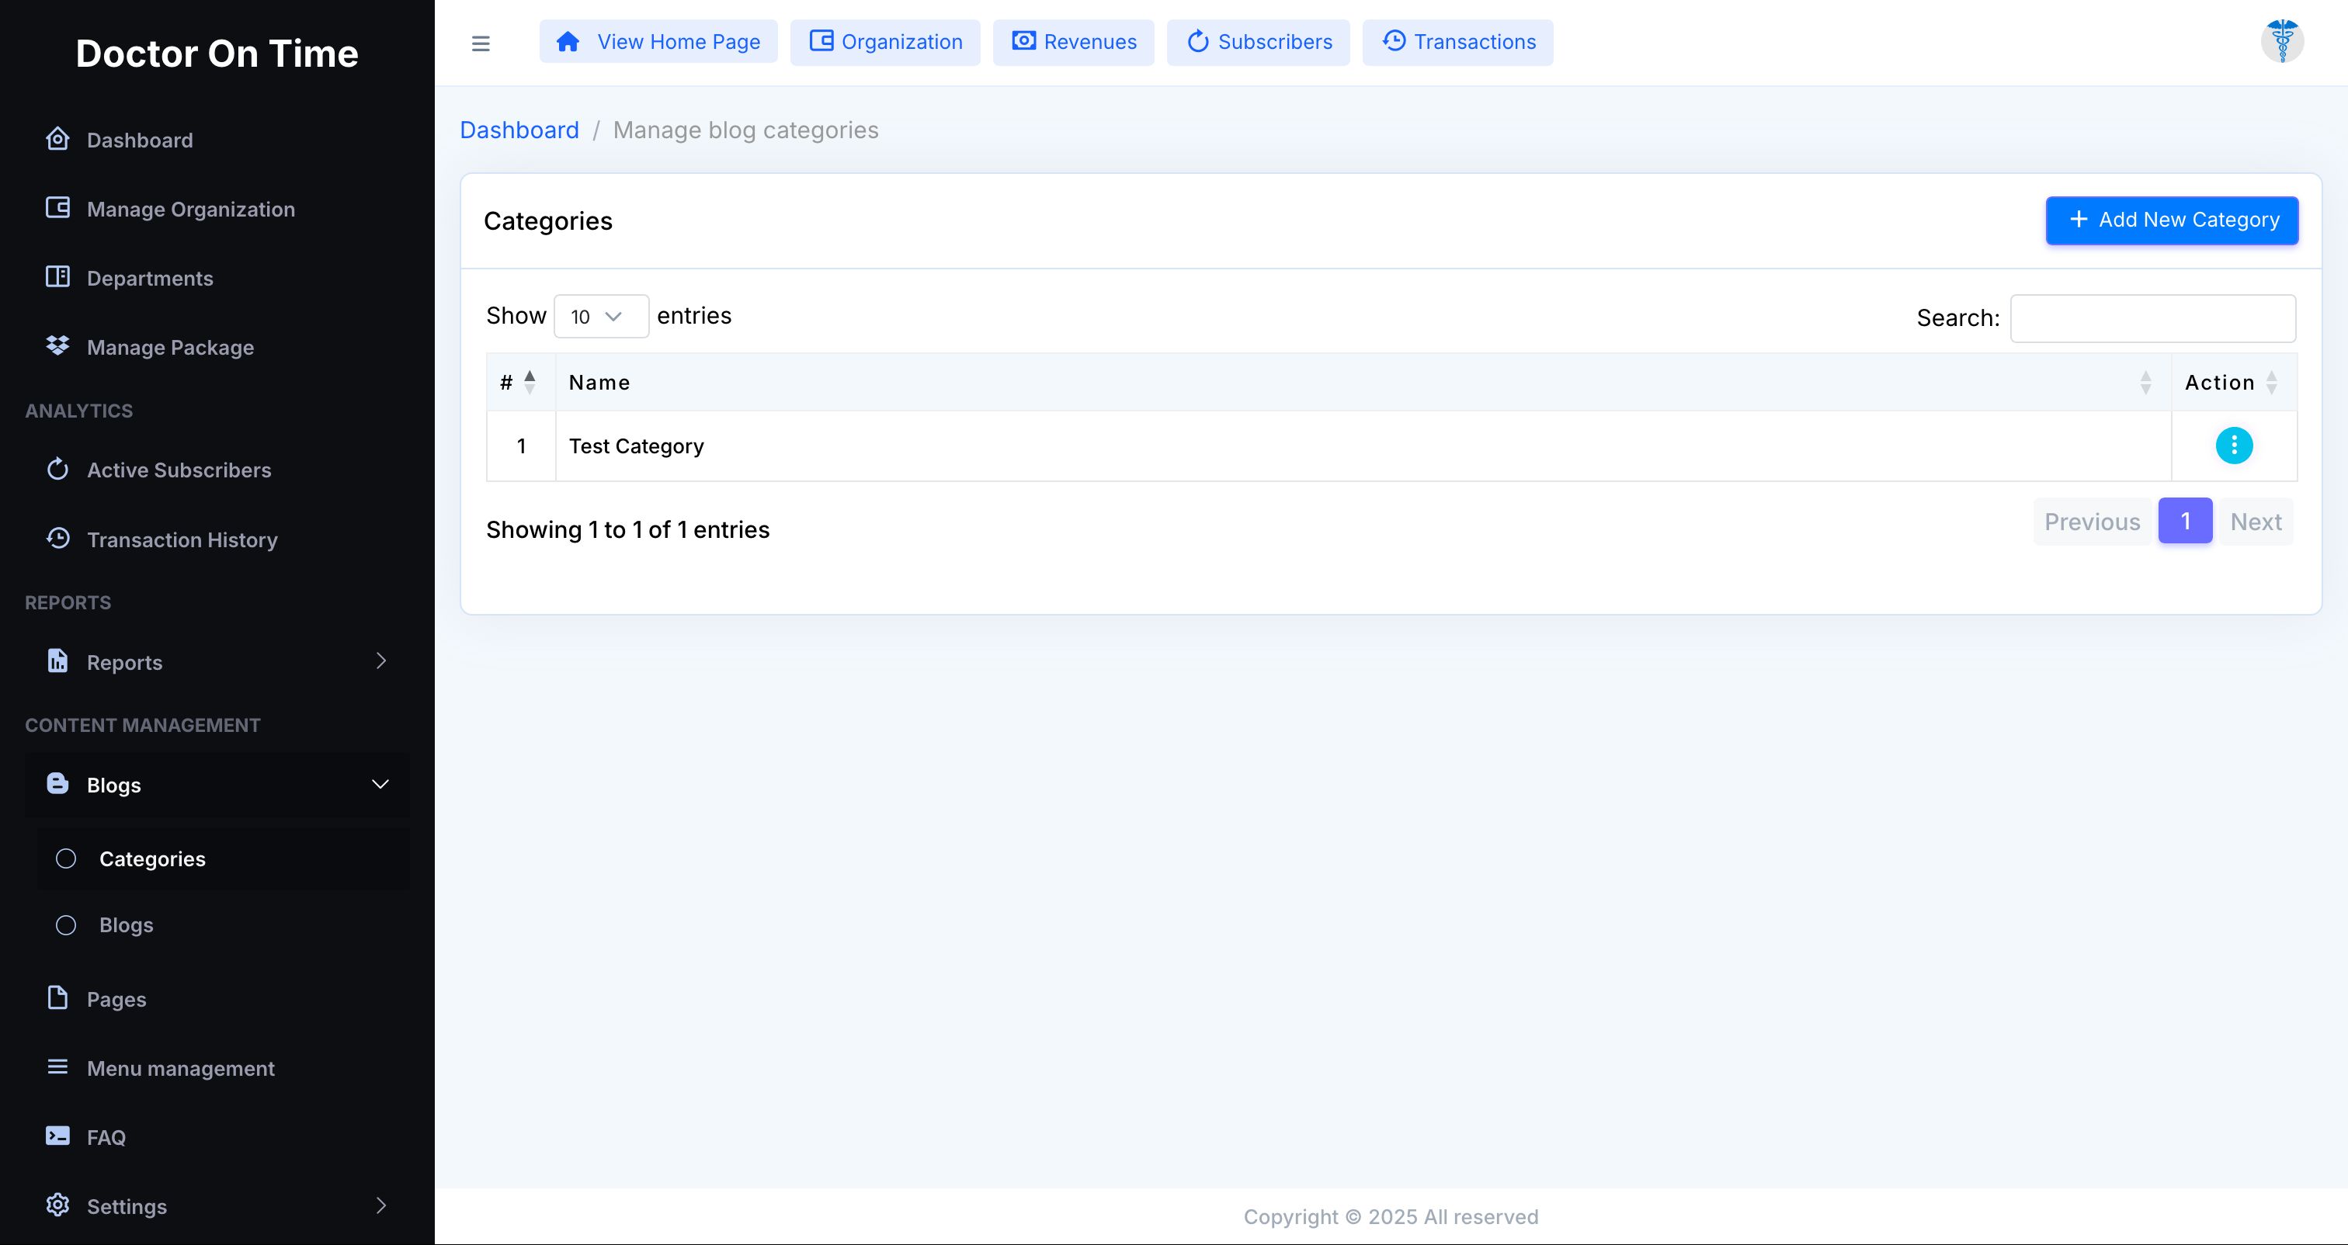
Task: Click the Dashboard home icon in sidebar
Action: coord(57,140)
